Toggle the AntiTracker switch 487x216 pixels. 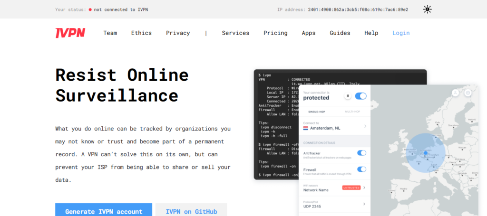tap(361, 153)
